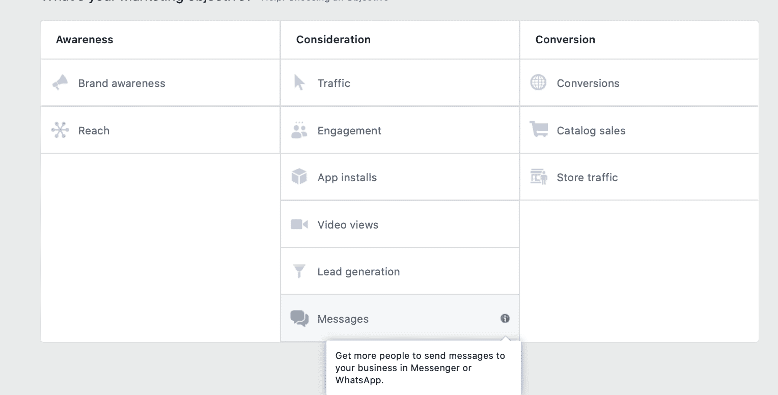Click the Awareness column heading
This screenshot has width=778, height=395.
85,40
